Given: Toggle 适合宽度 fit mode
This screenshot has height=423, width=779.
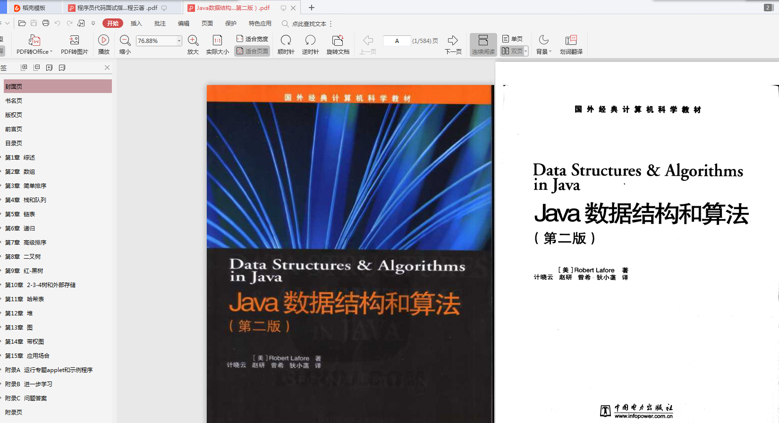Looking at the screenshot, I should (x=252, y=39).
